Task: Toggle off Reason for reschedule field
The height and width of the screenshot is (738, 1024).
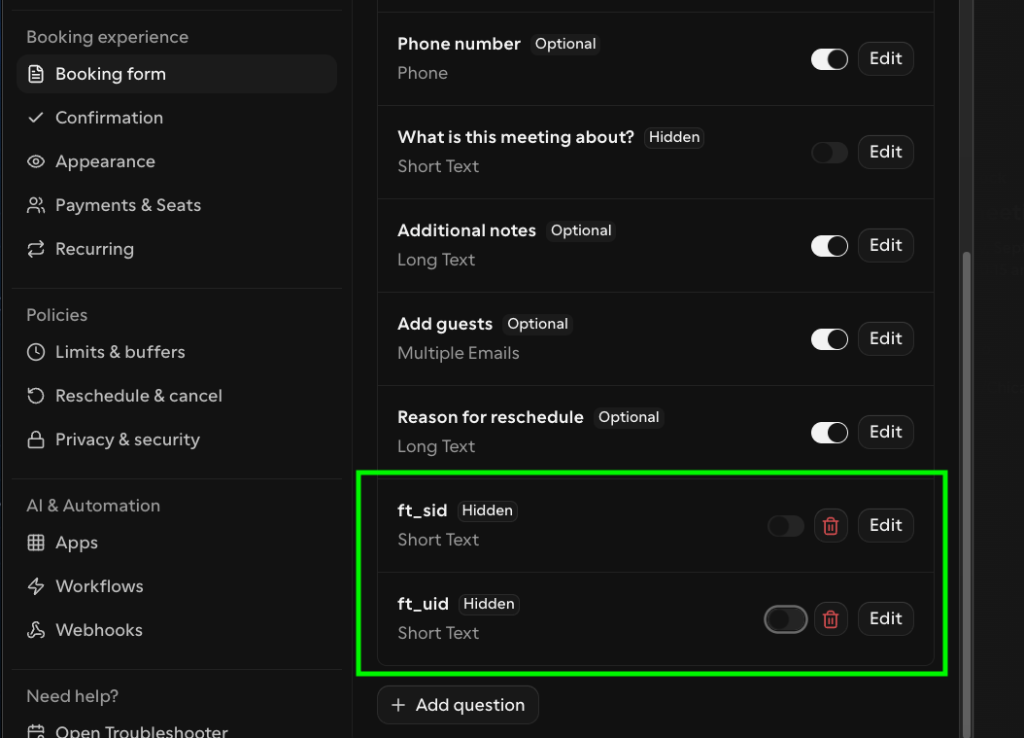Action: pos(830,433)
